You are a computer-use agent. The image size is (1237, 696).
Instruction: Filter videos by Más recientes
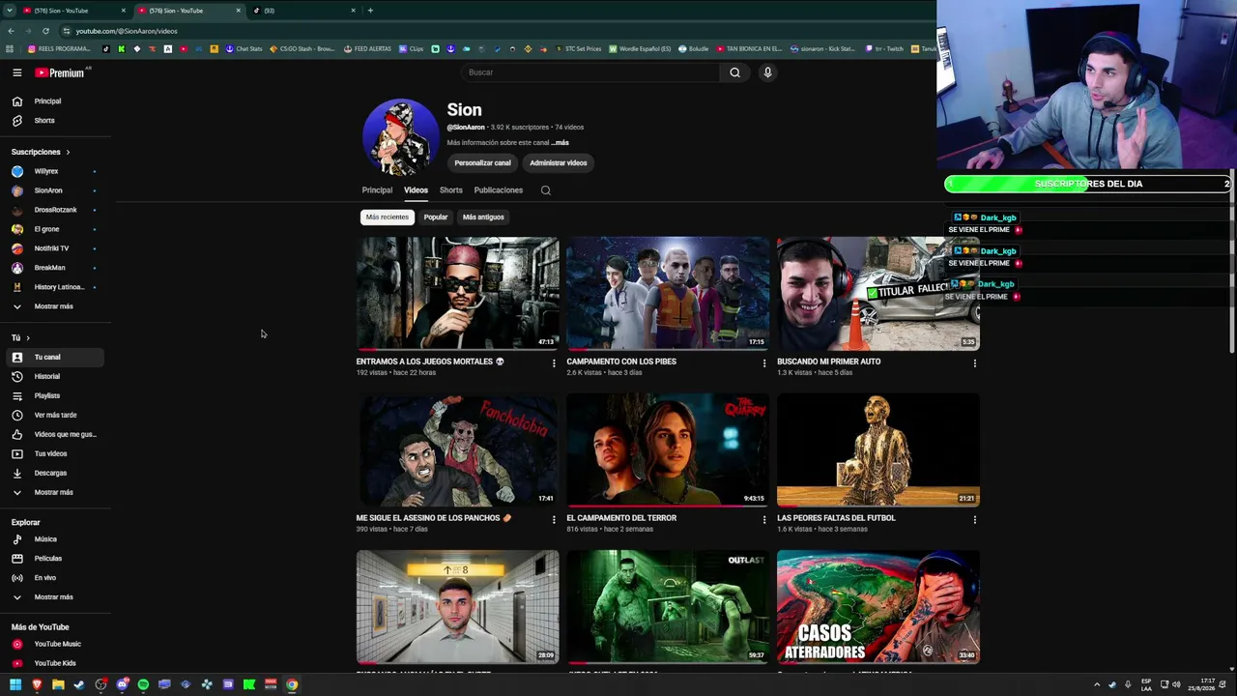(387, 217)
